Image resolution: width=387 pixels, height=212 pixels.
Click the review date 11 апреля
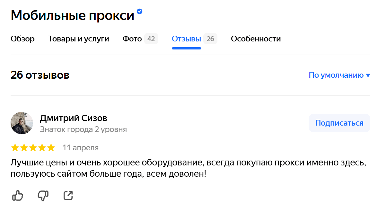(80, 148)
